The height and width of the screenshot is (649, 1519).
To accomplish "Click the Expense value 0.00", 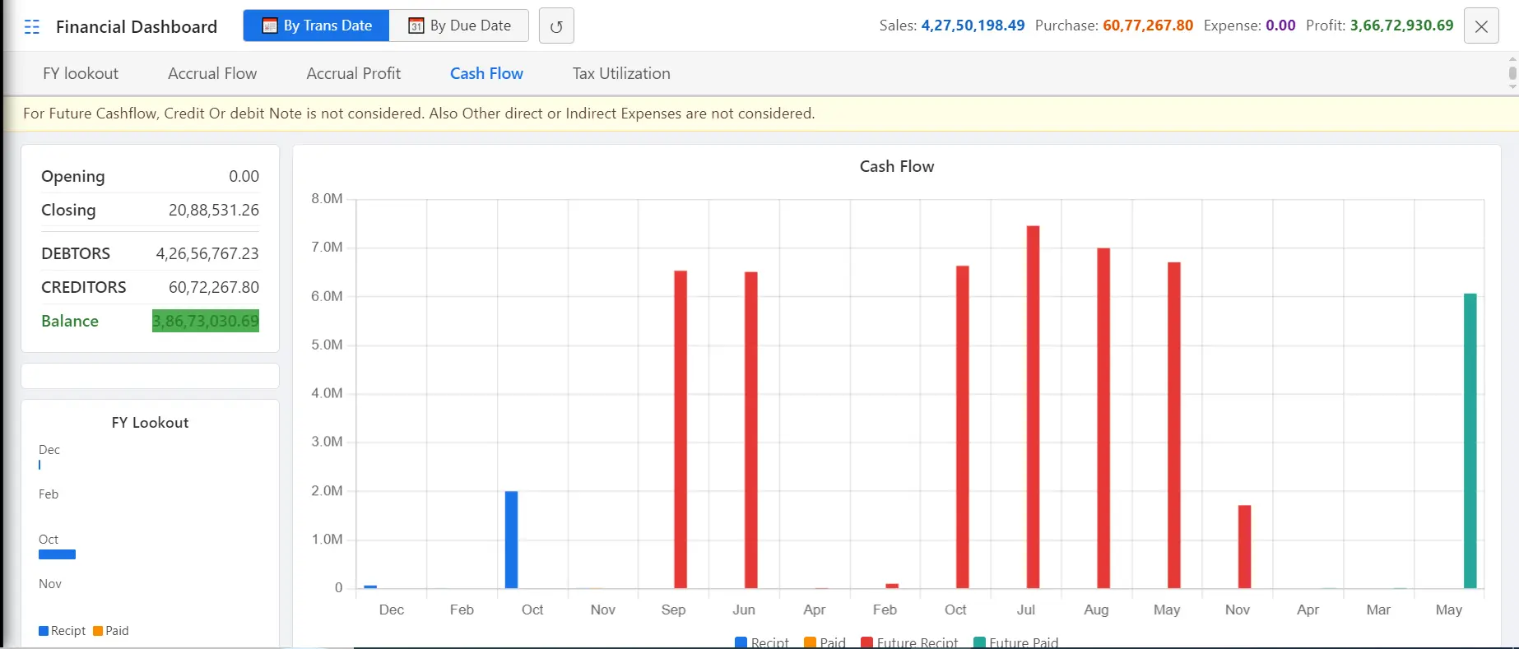I will coord(1280,25).
